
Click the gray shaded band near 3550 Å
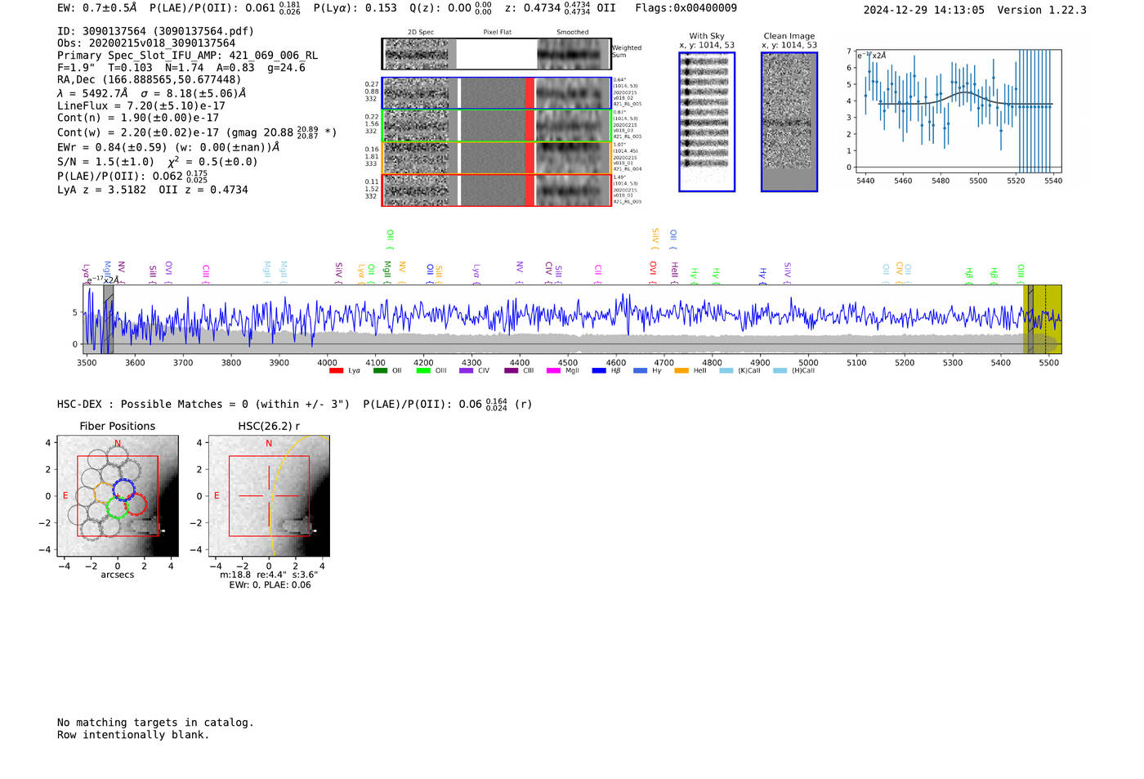(x=109, y=319)
